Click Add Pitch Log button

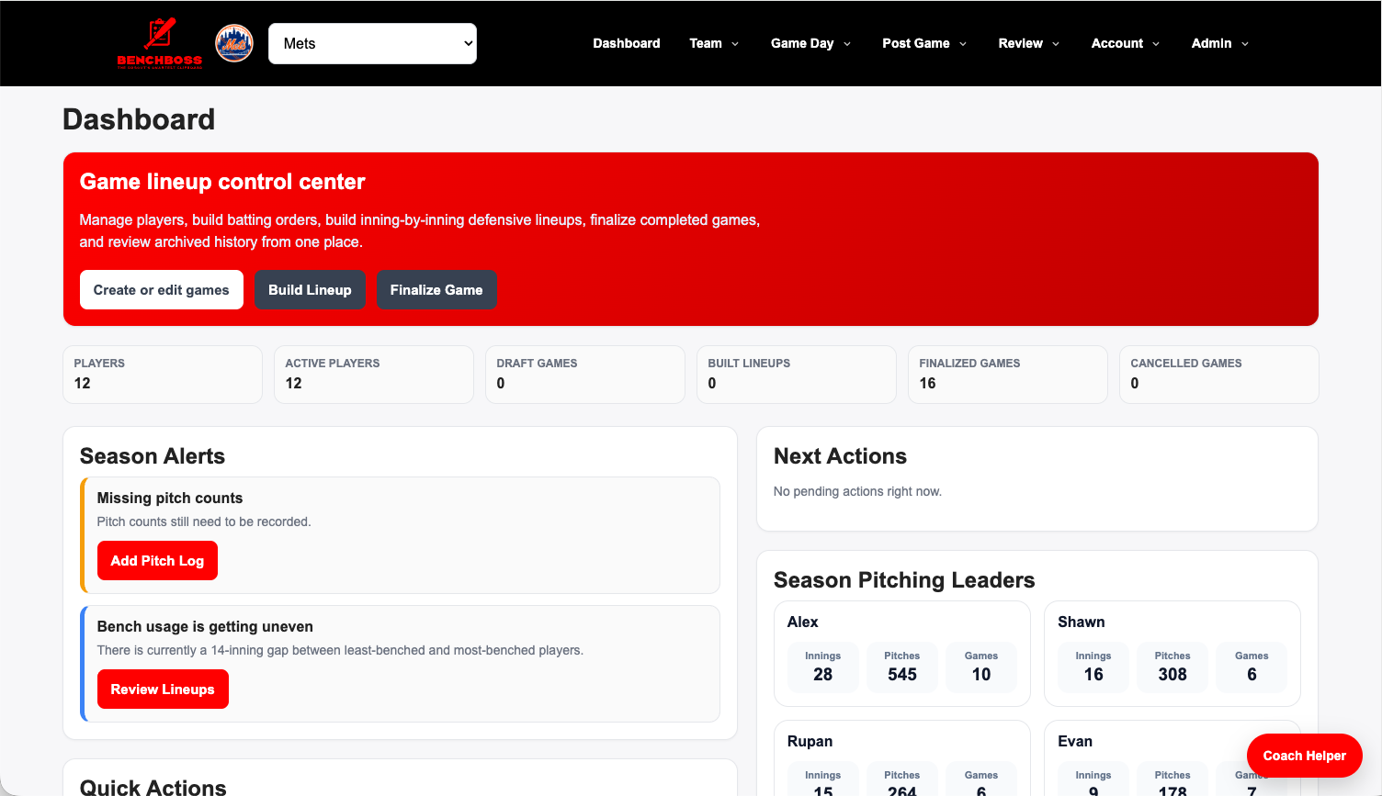[x=157, y=561]
